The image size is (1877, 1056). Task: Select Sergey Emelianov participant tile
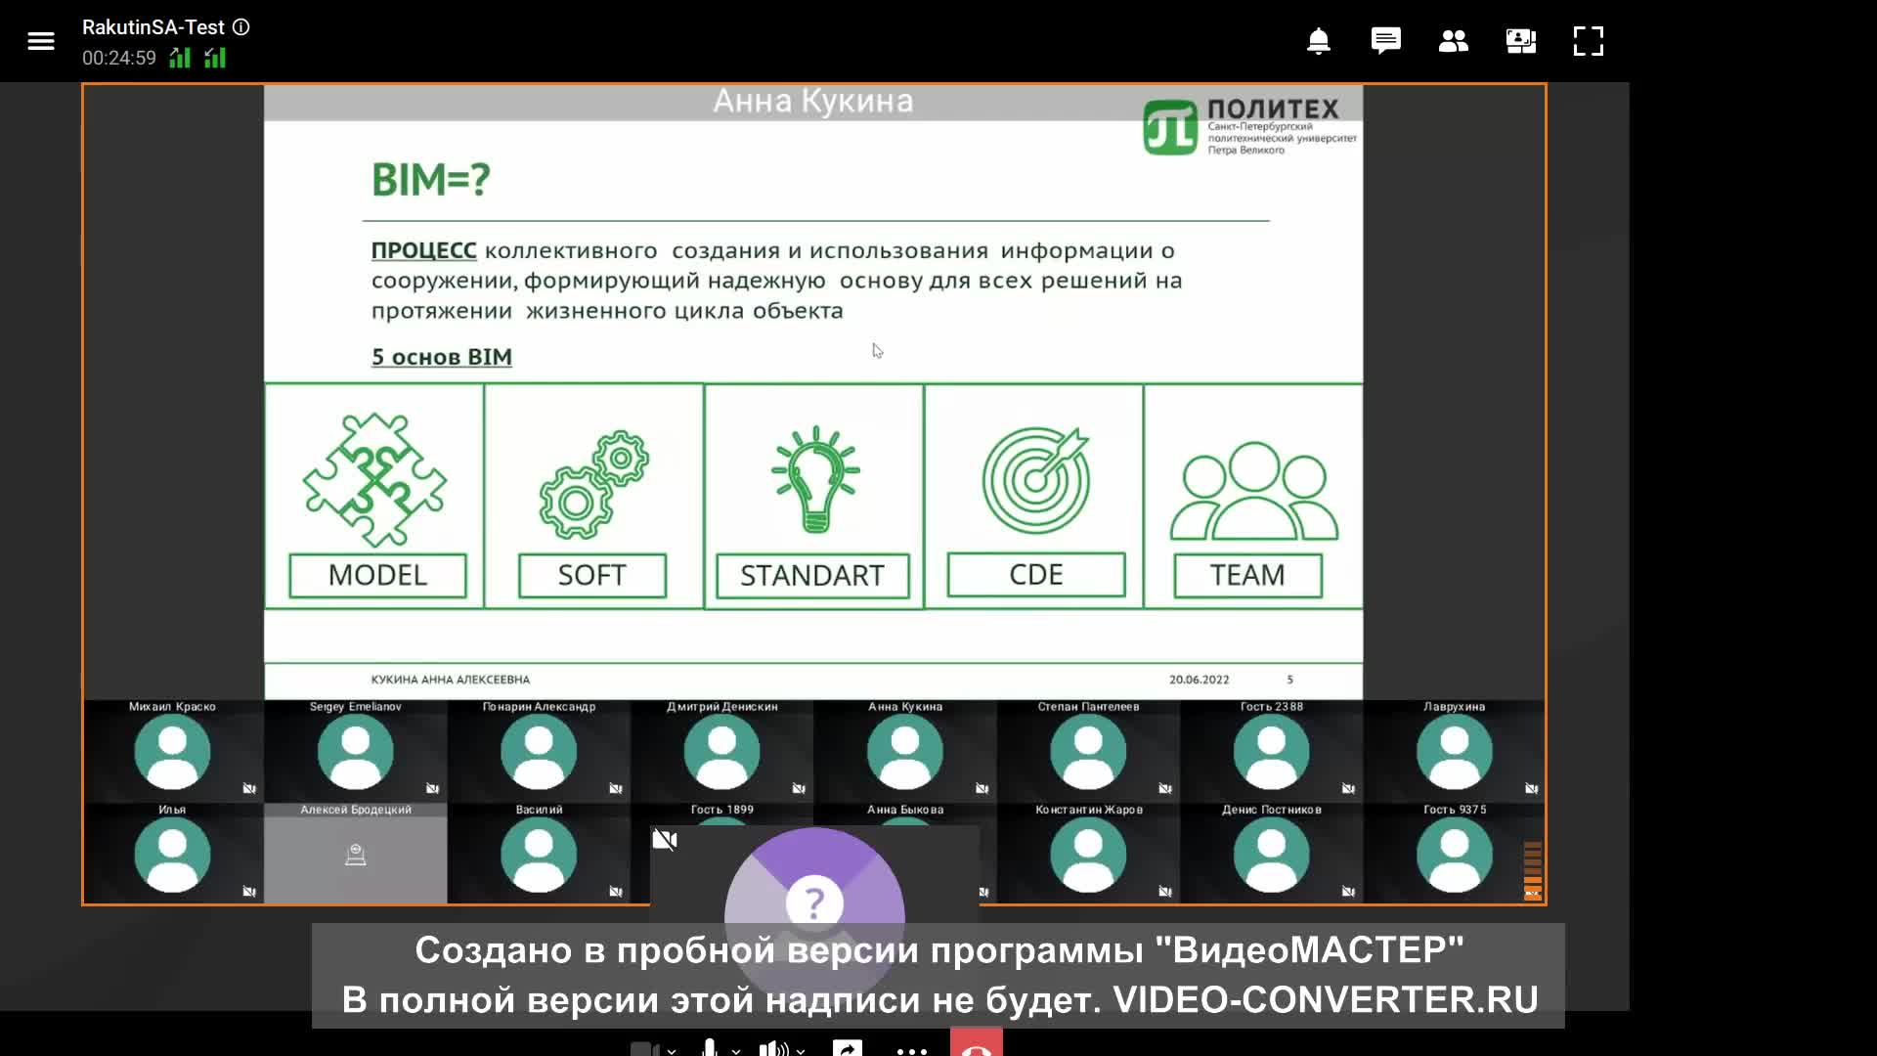356,751
